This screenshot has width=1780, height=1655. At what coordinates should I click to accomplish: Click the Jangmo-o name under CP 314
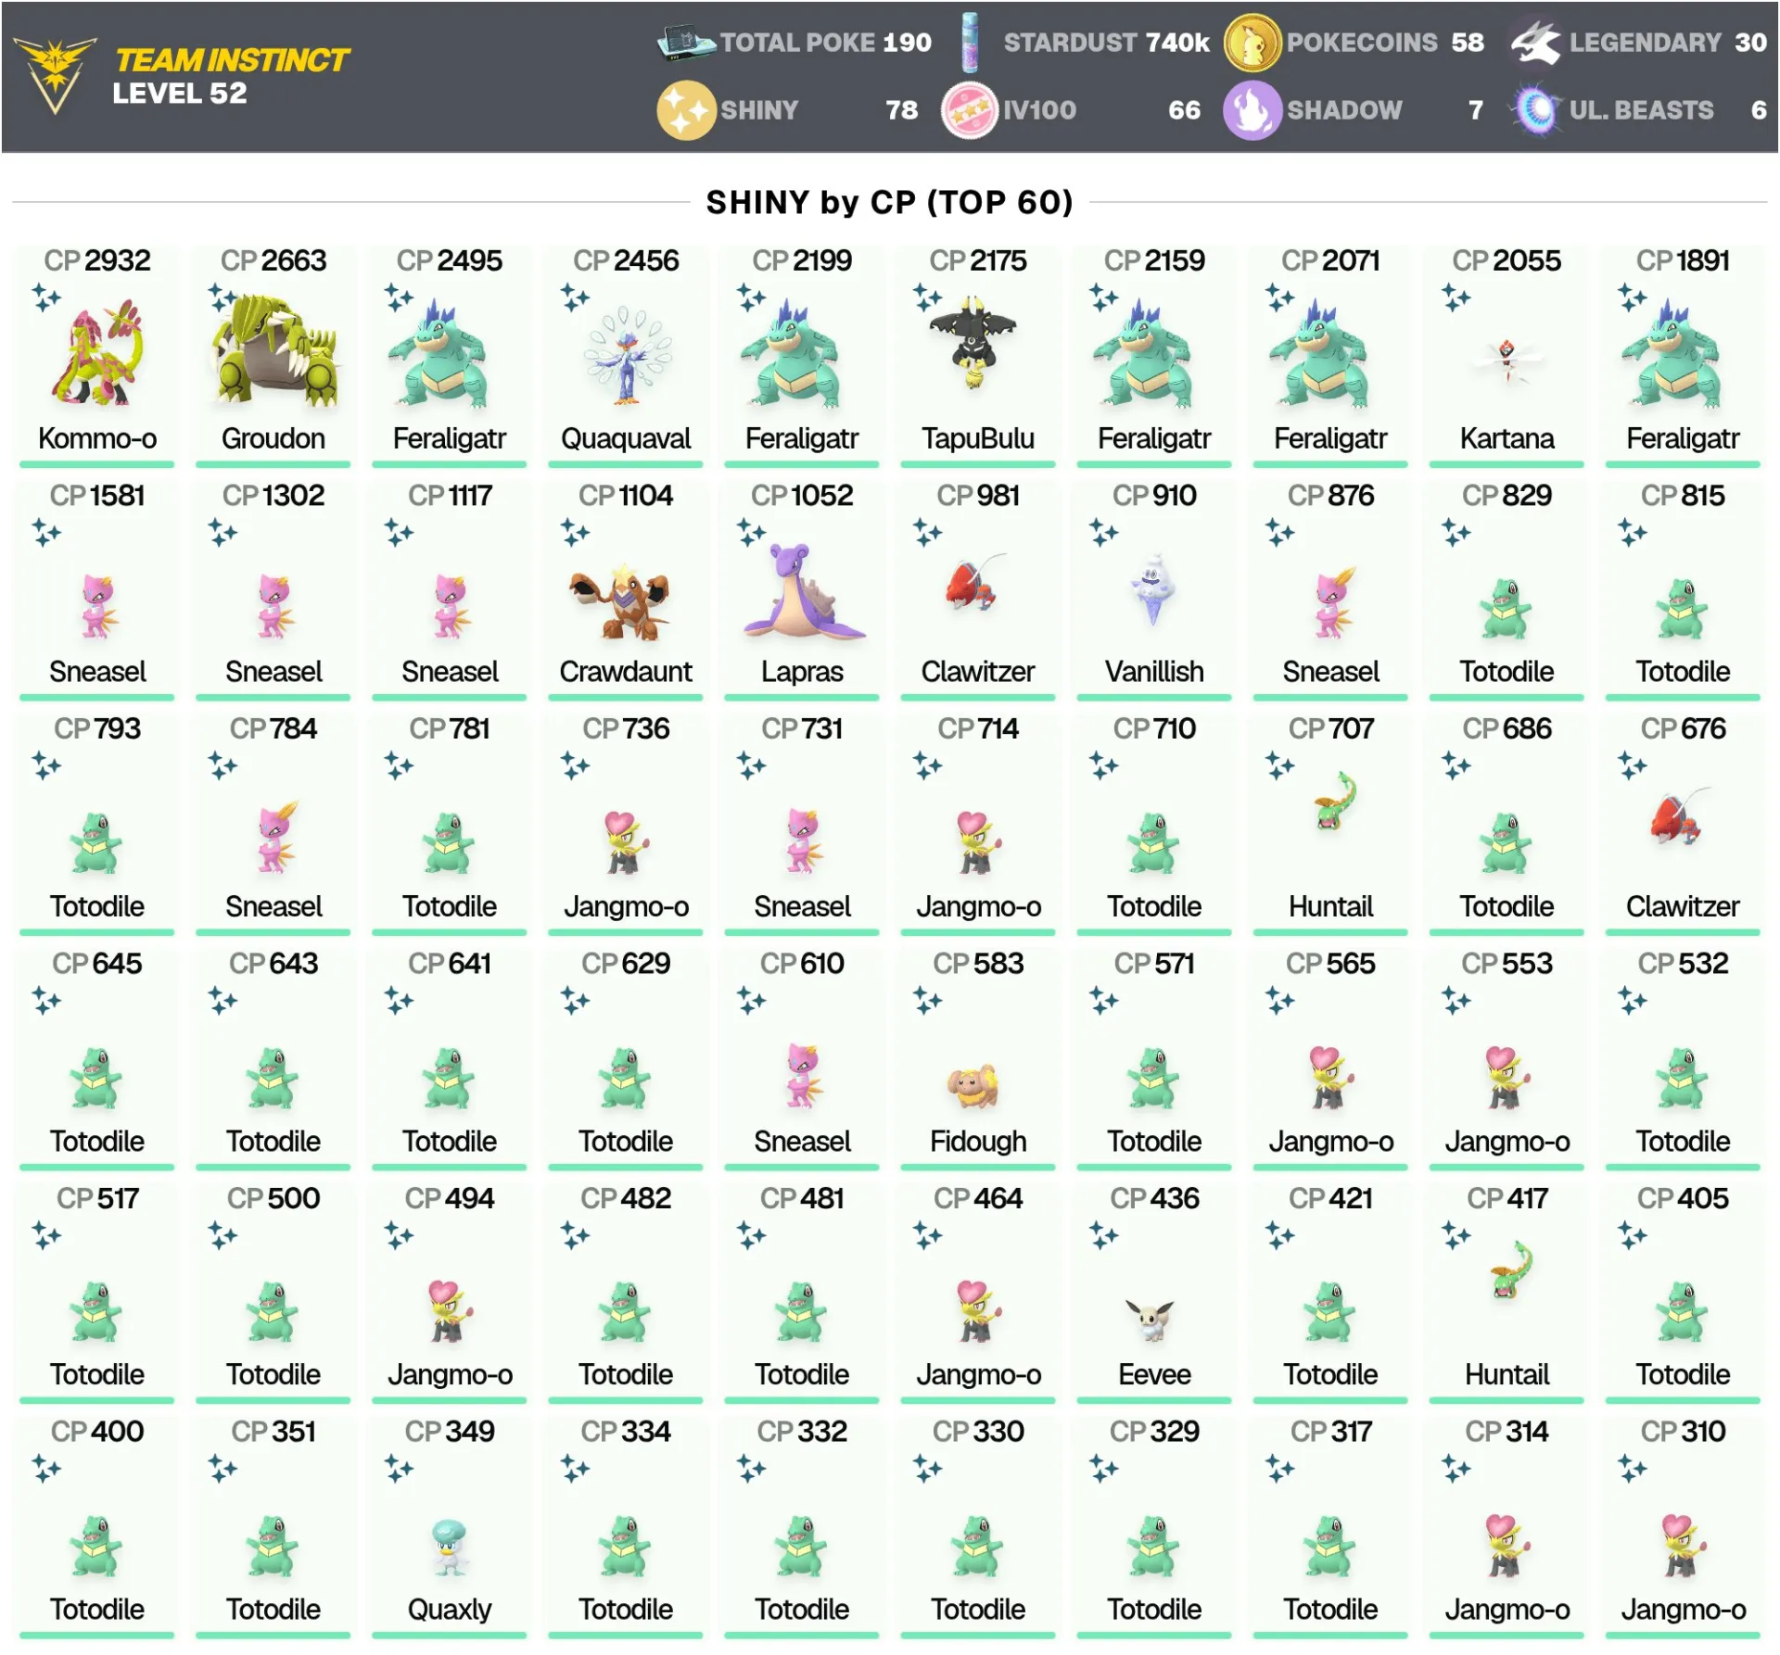(x=1507, y=1610)
